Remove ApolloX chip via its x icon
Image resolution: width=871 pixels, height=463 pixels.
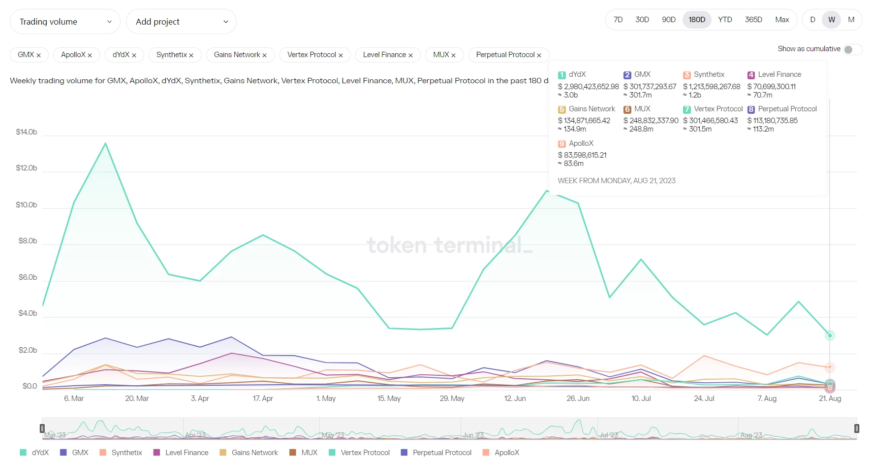(x=90, y=55)
